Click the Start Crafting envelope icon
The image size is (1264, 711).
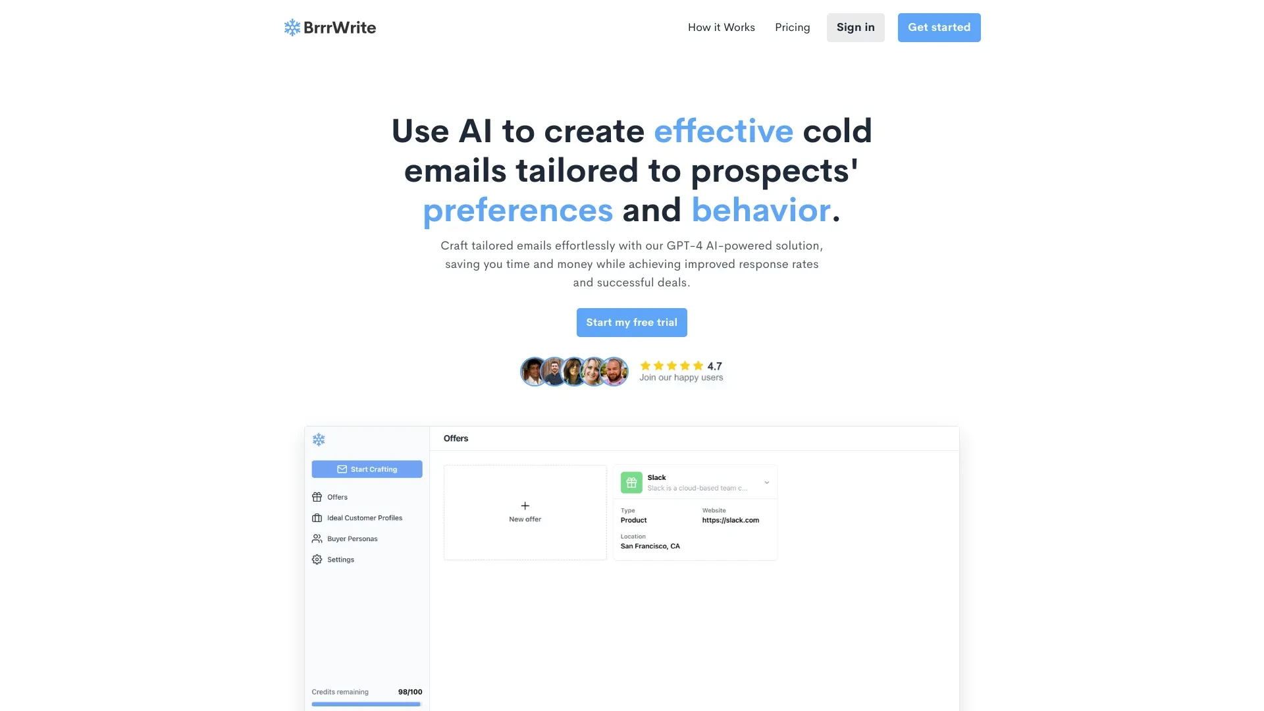point(342,469)
